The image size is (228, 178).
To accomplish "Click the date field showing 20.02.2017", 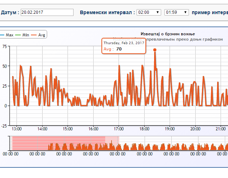I will pos(47,12).
